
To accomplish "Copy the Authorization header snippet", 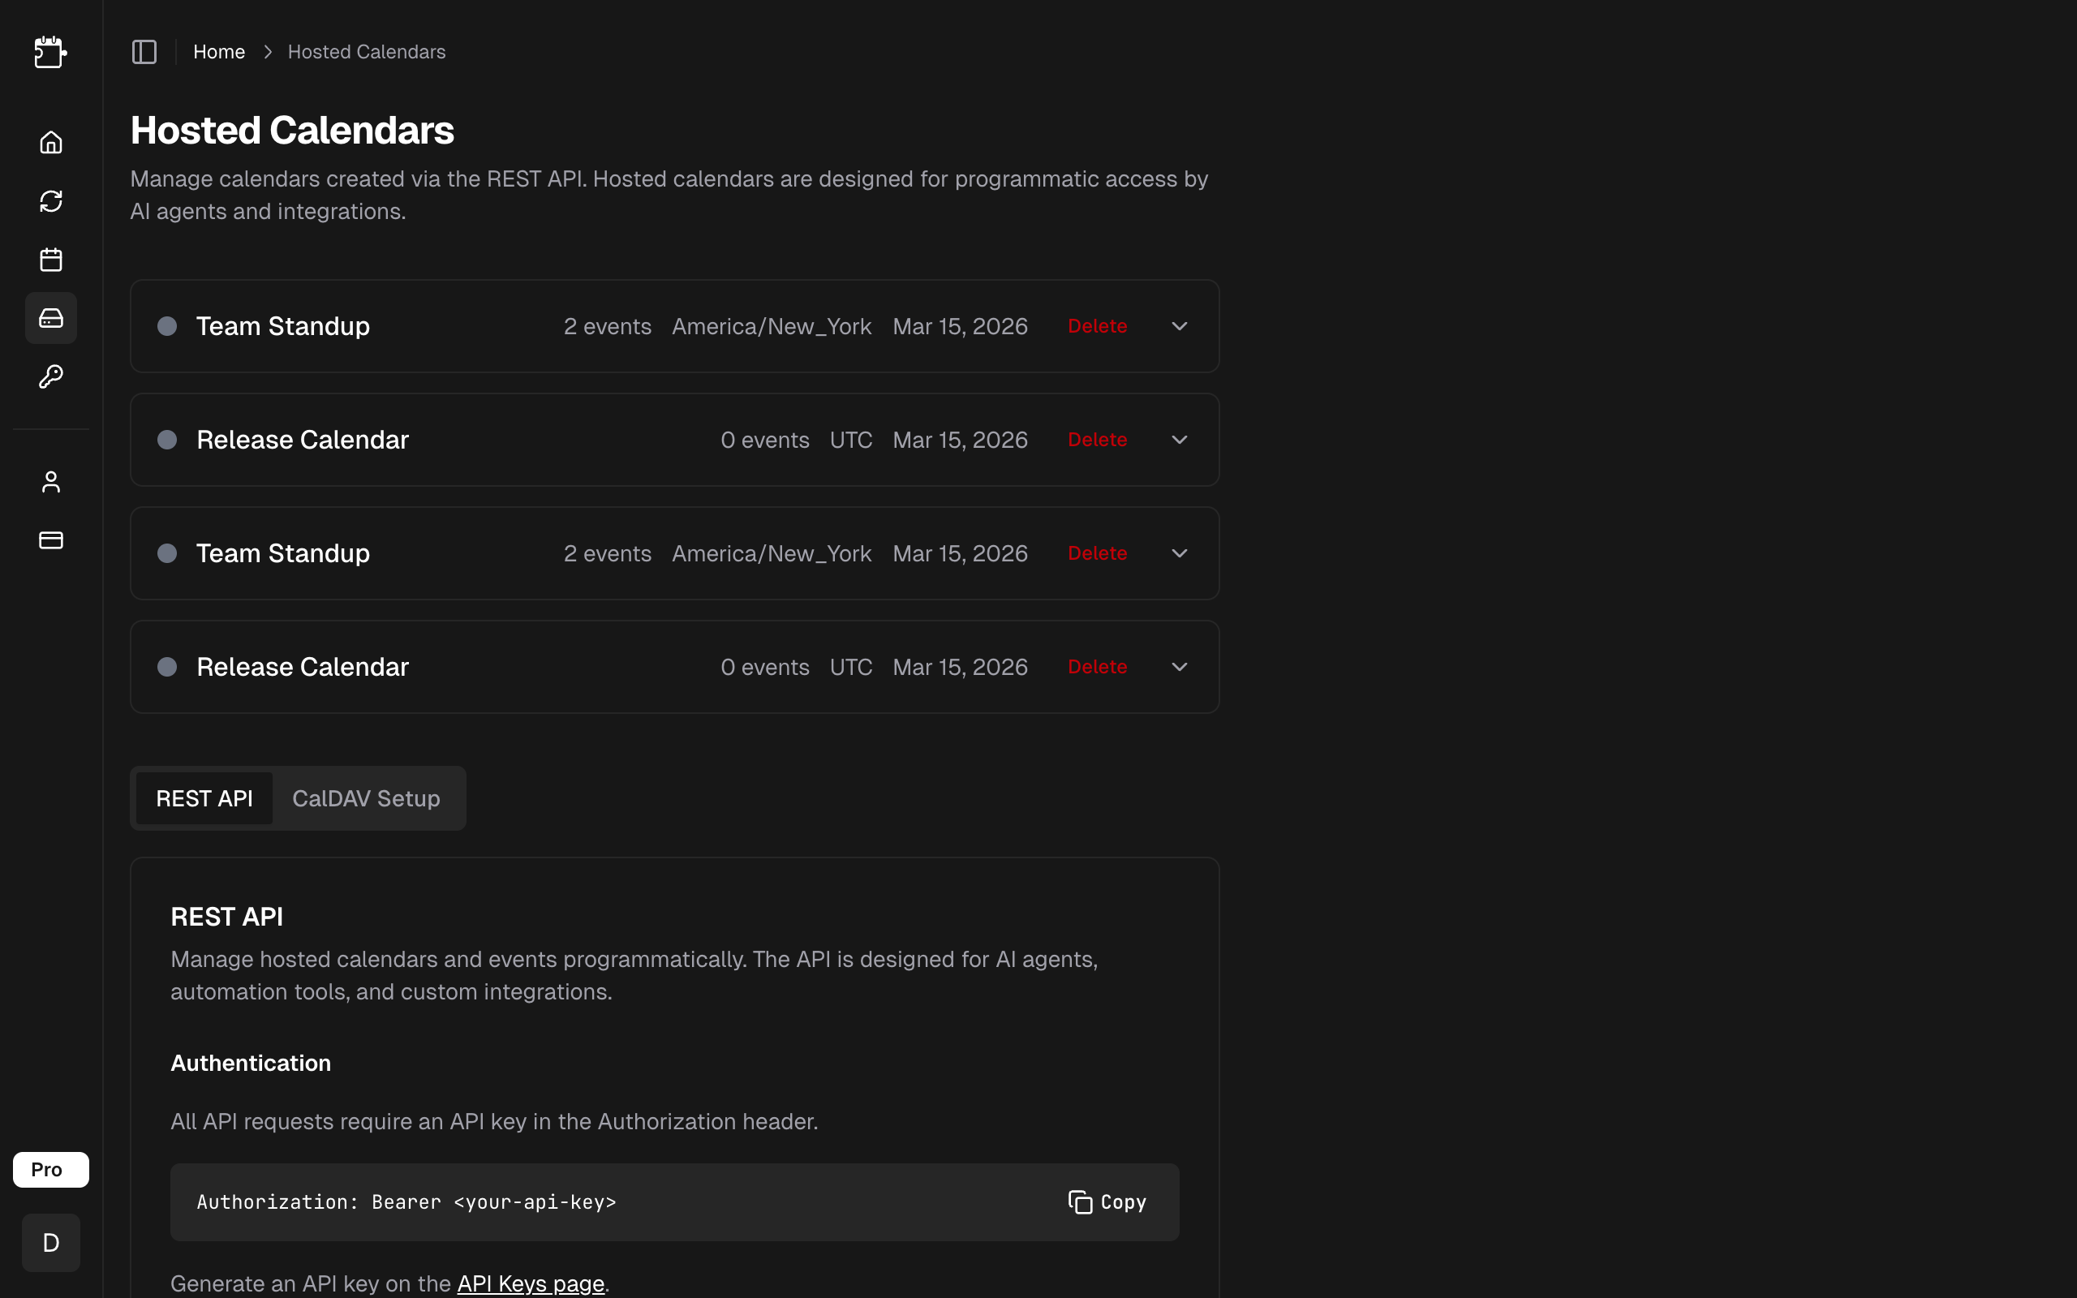I will point(1107,1201).
